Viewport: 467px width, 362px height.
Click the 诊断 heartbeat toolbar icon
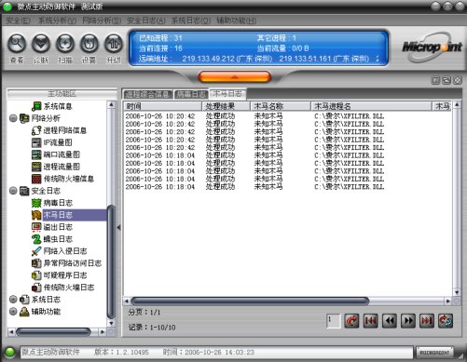click(41, 44)
